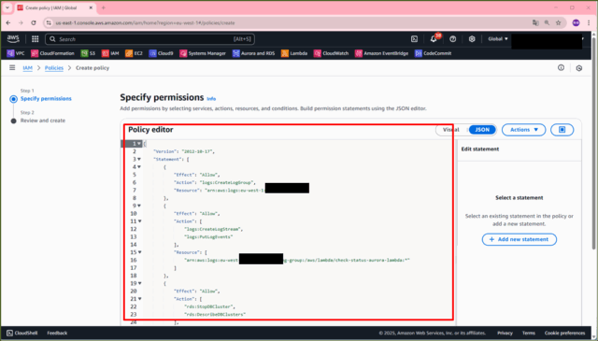Collapse the code fold on line 1
This screenshot has height=341, width=598.
(x=139, y=144)
